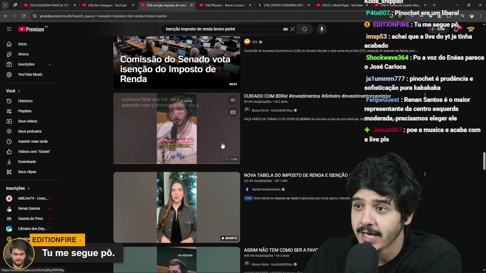Open Seus vídeos in sidebar
The height and width of the screenshot is (273, 486).
pos(27,121)
